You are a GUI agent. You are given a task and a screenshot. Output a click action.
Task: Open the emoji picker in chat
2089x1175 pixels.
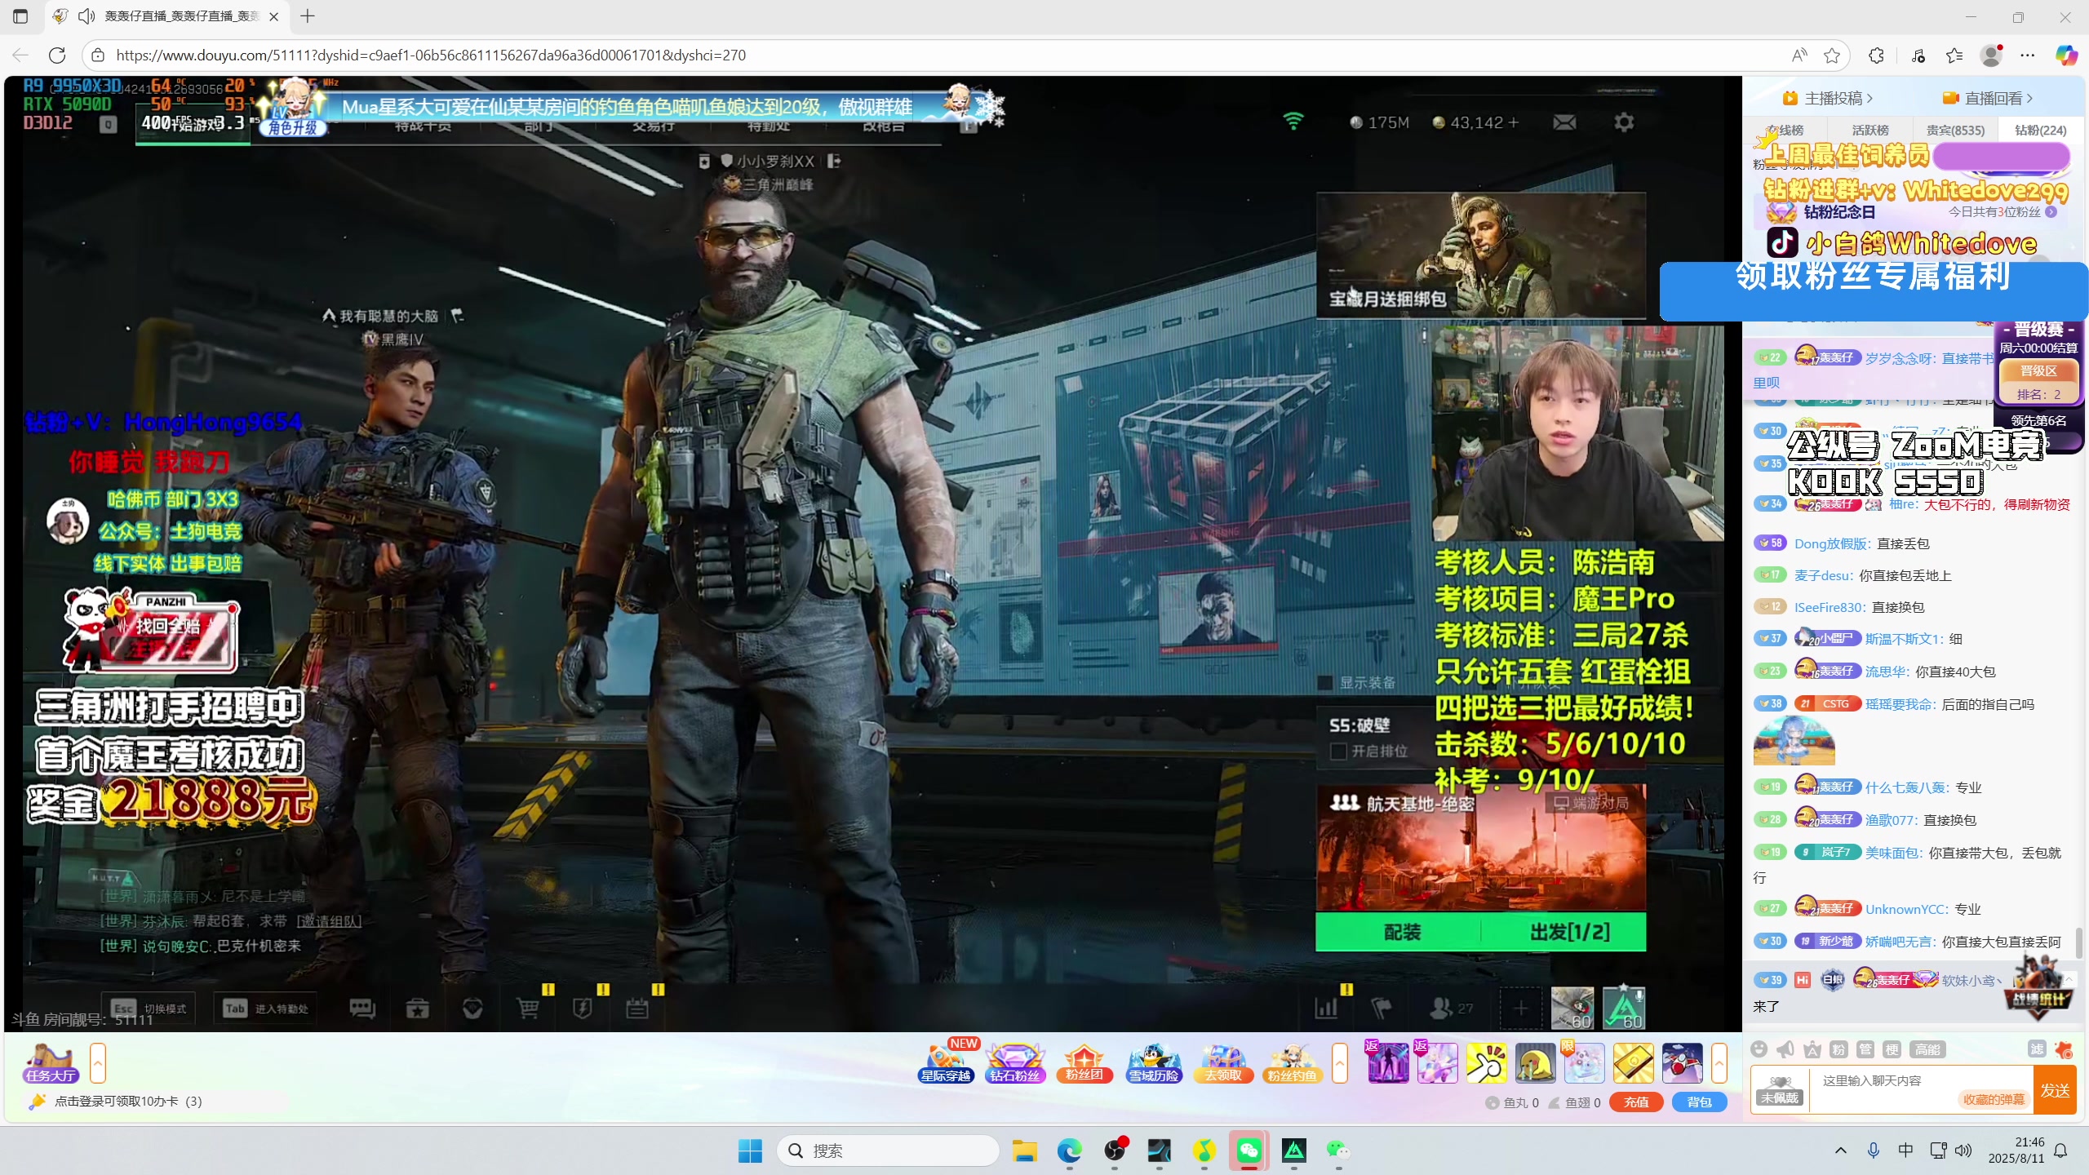tap(1759, 1049)
